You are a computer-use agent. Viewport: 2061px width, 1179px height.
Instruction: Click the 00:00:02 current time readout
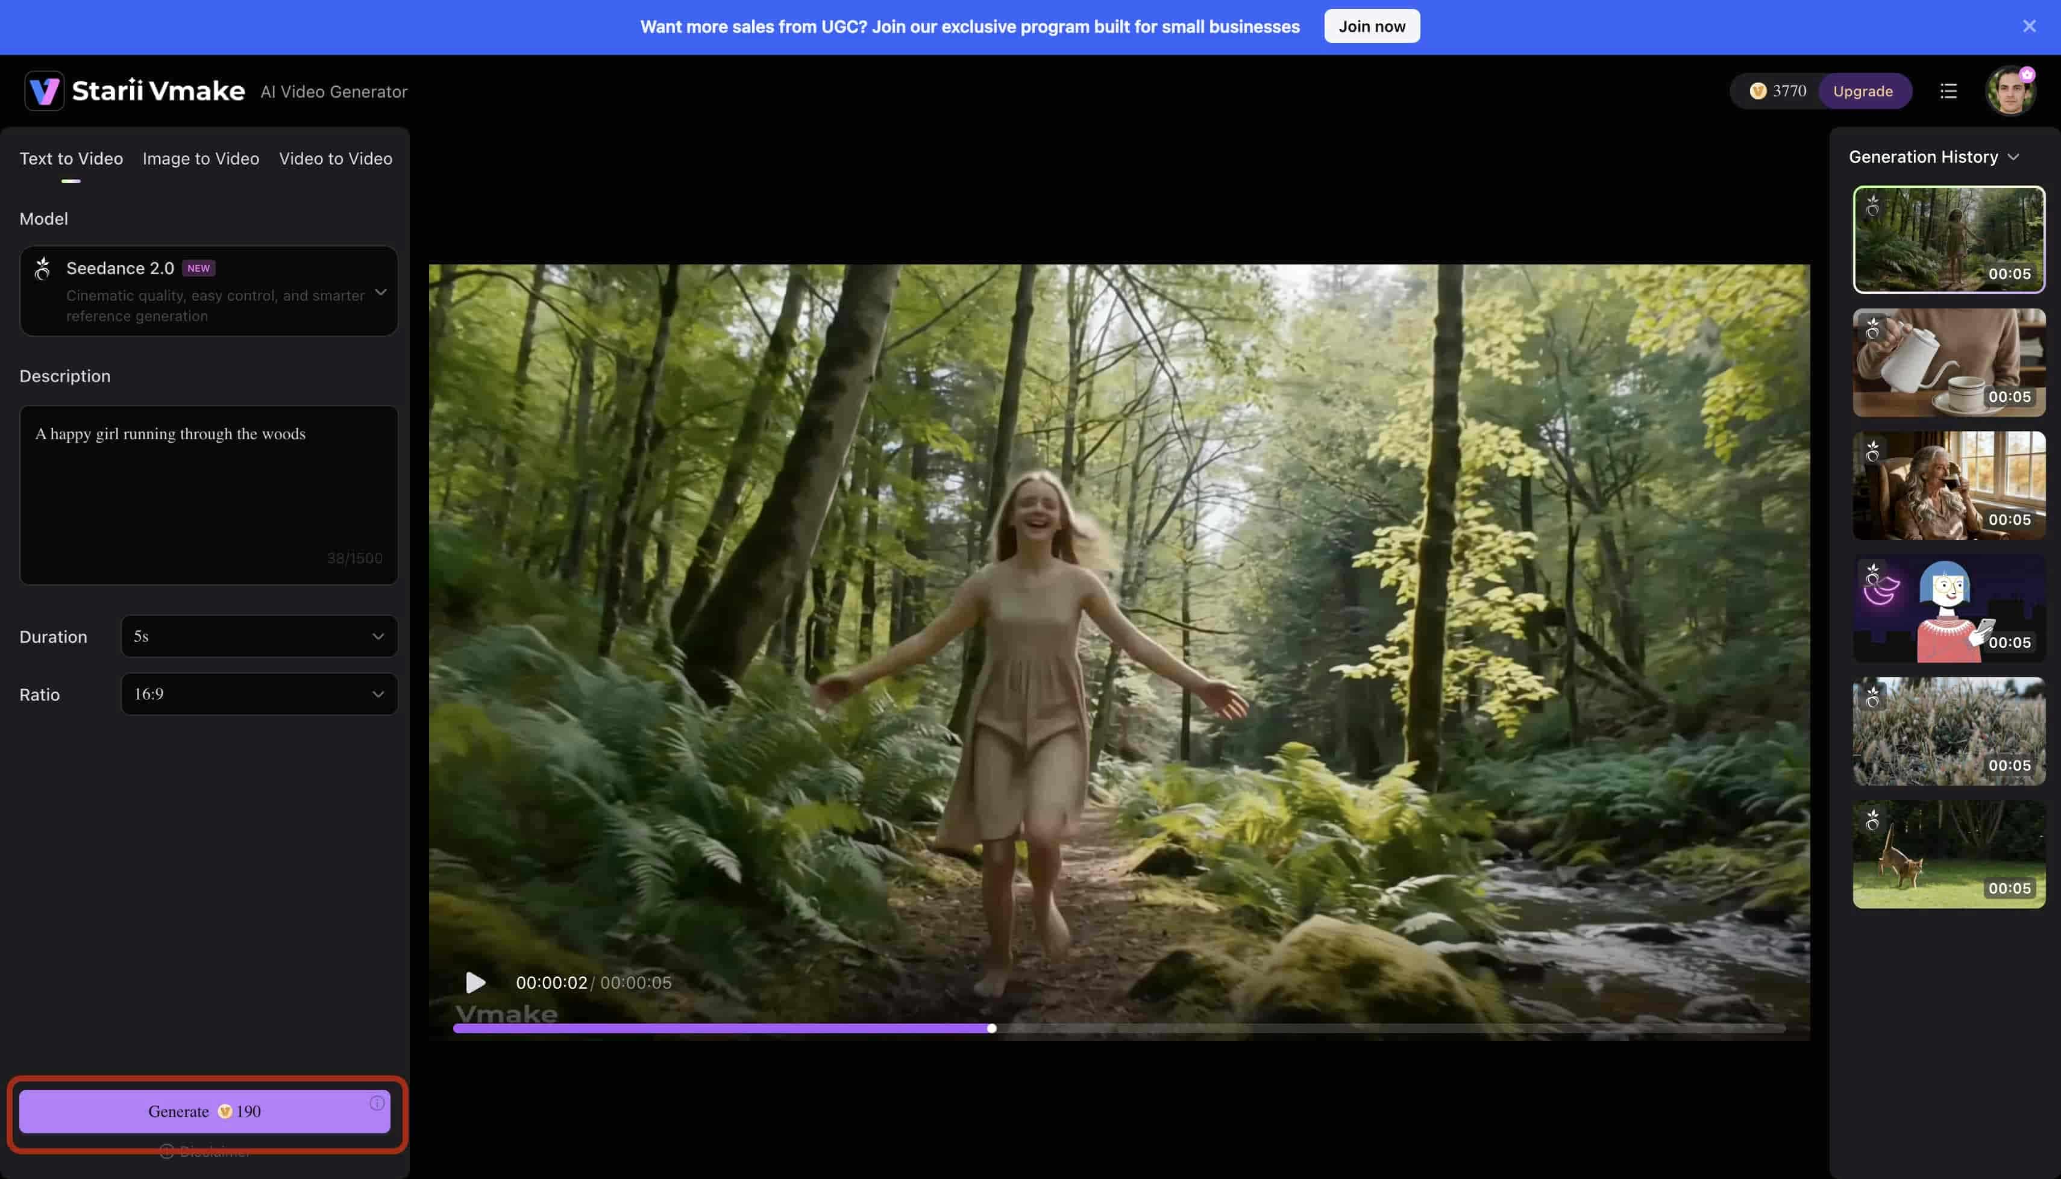[x=551, y=982]
